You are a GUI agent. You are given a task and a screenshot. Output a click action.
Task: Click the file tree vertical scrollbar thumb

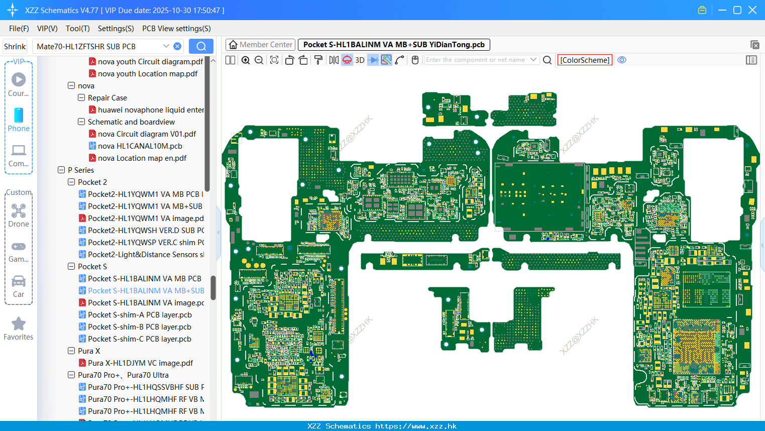point(213,288)
